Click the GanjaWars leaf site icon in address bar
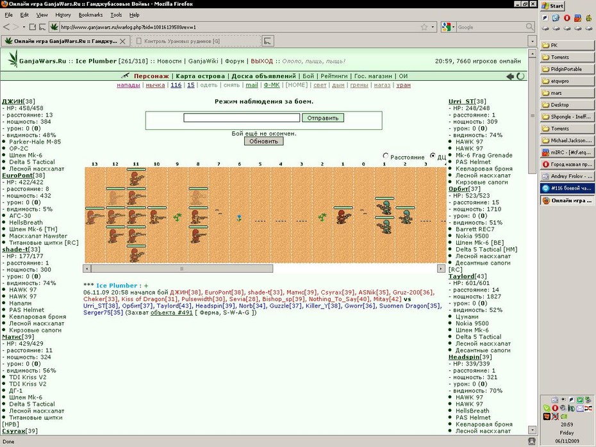The width and height of the screenshot is (596, 447). pyautogui.click(x=54, y=27)
